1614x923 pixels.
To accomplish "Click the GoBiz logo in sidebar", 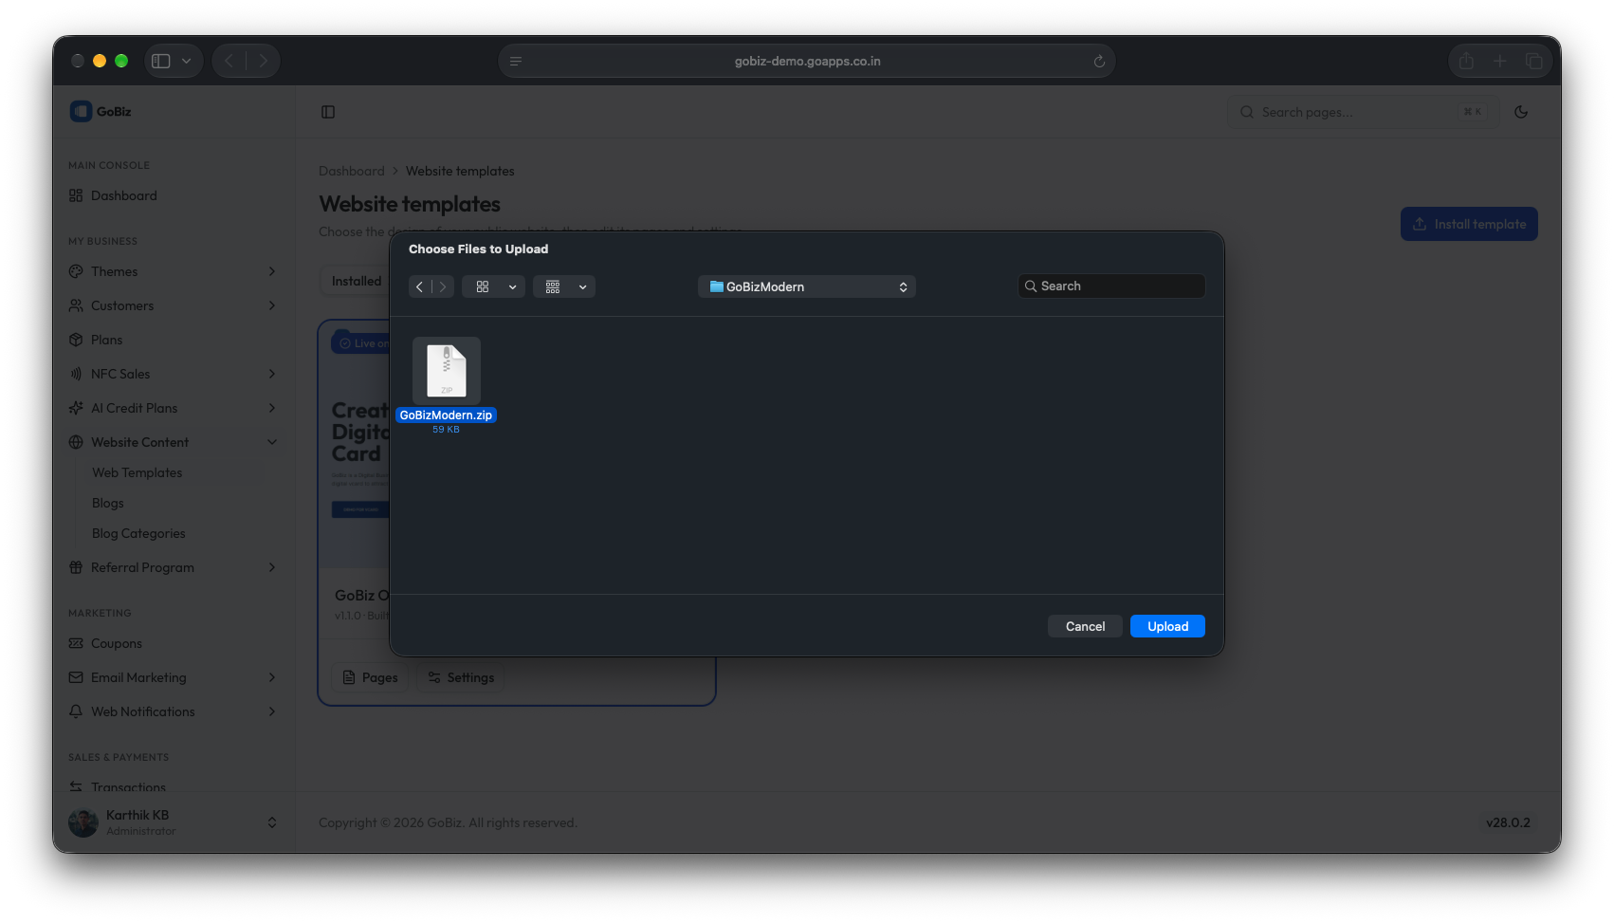I will point(101,111).
